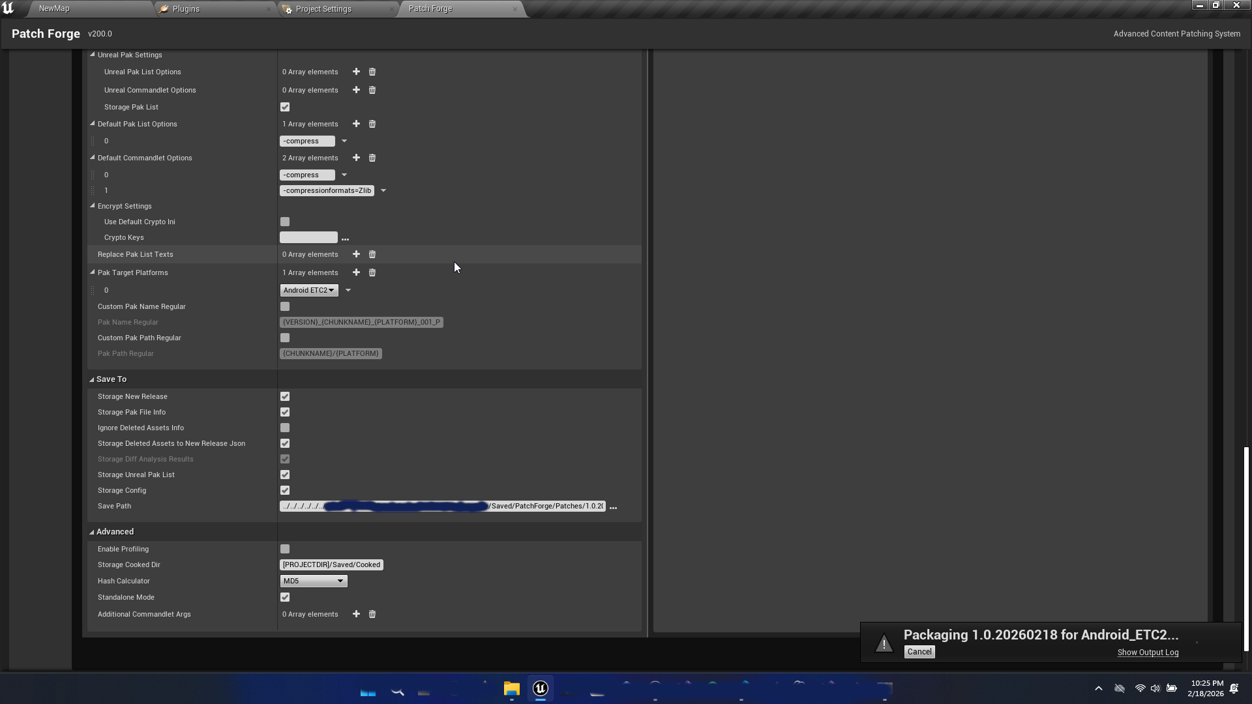Toggle Standalone Mode checkbox
This screenshot has width=1252, height=704.
coord(285,597)
